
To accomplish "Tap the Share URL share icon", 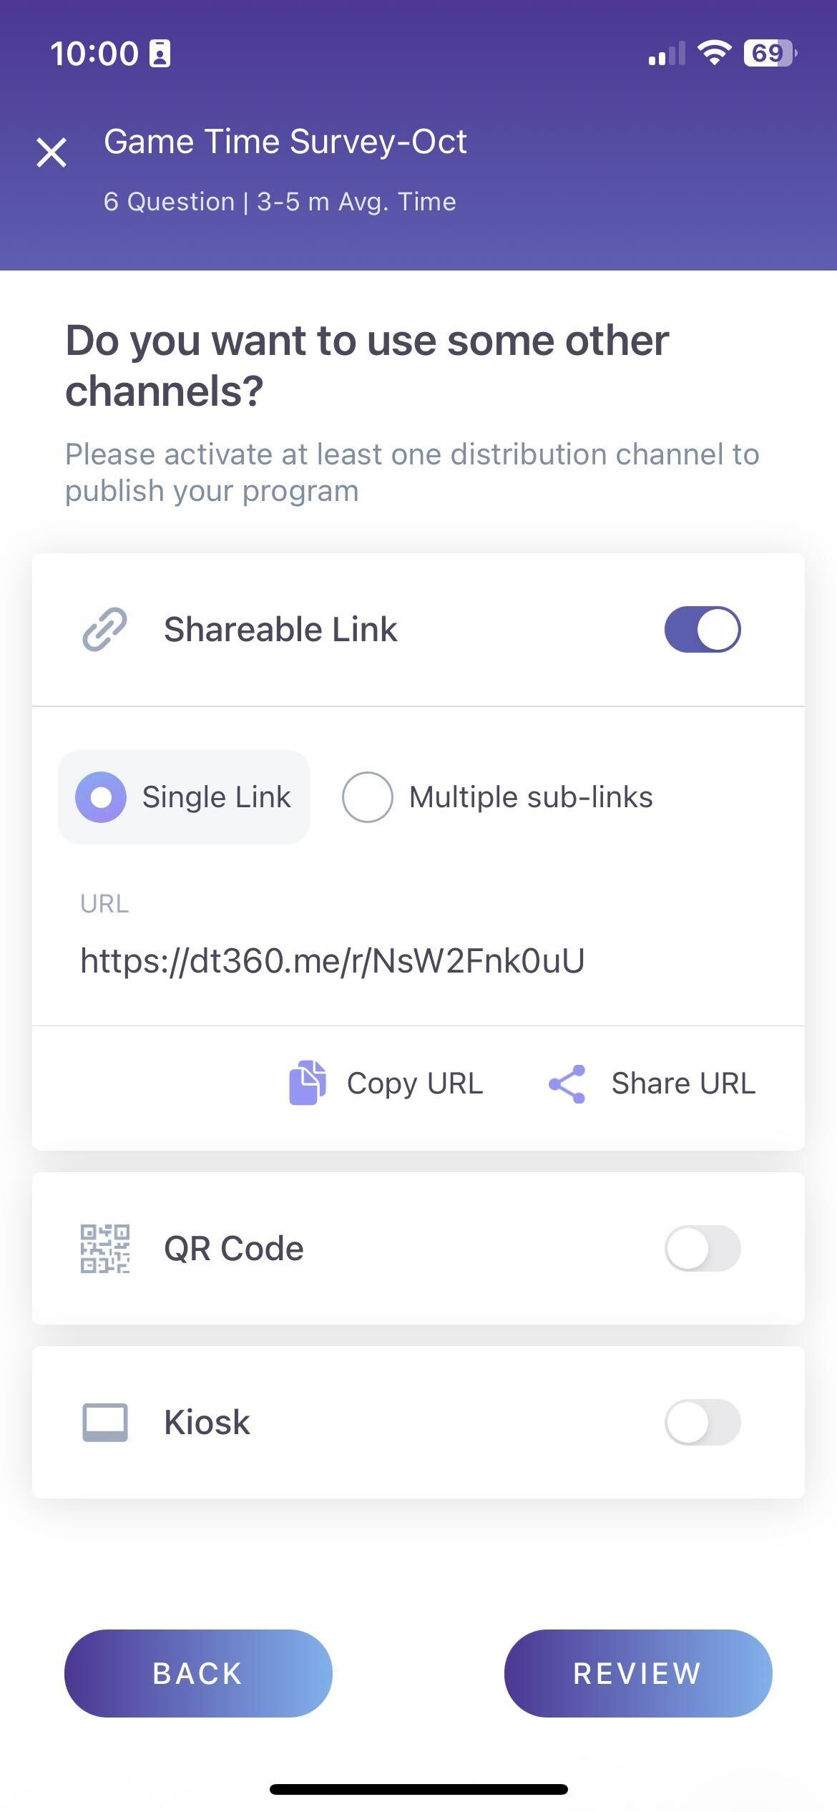I will tap(567, 1083).
